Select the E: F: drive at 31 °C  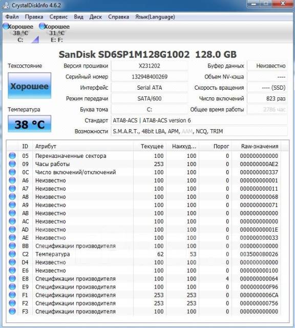click(x=57, y=33)
